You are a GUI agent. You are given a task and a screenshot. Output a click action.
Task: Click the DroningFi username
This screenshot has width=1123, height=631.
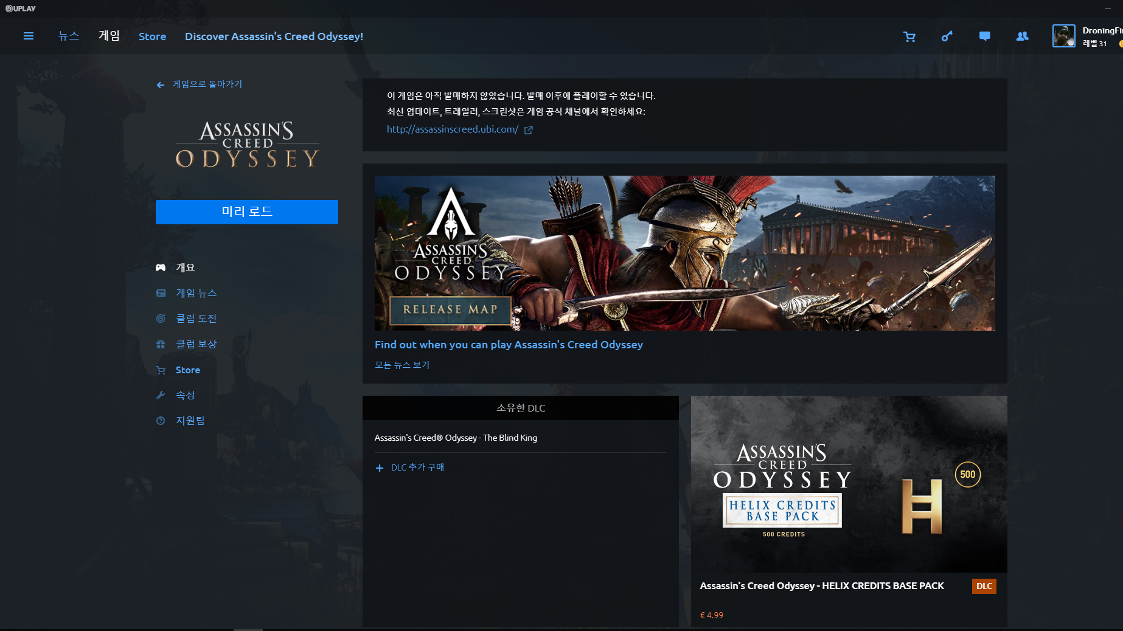(x=1102, y=30)
